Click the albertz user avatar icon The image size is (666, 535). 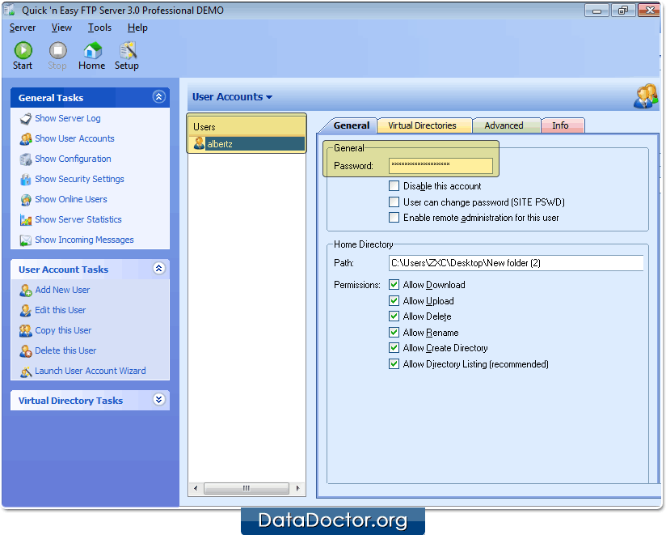click(199, 144)
